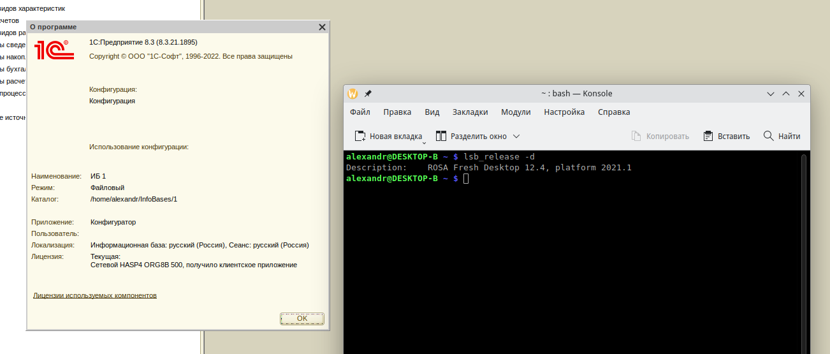Click the видов характеристик tree row
Image resolution: width=830 pixels, height=354 pixels.
(x=32, y=9)
